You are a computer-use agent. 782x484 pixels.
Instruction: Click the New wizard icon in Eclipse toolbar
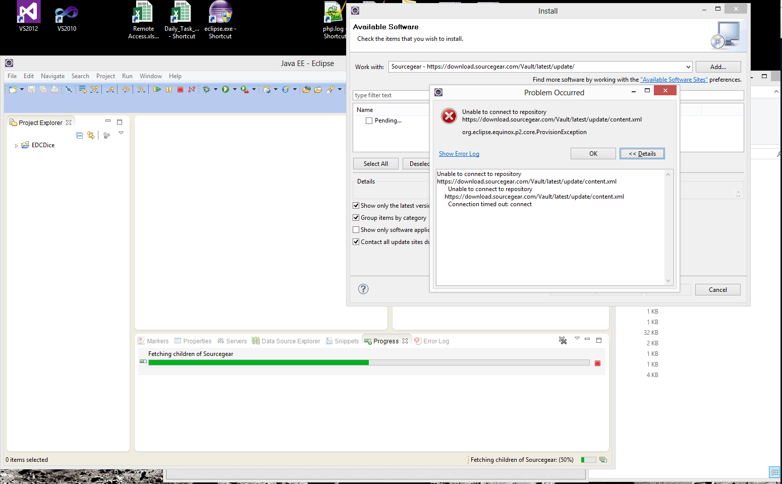(13, 89)
